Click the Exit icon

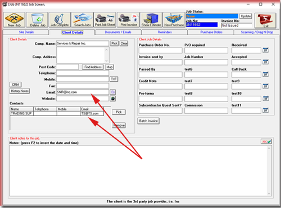coord(265,20)
